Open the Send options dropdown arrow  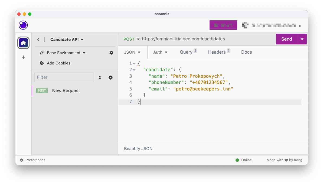click(302, 39)
